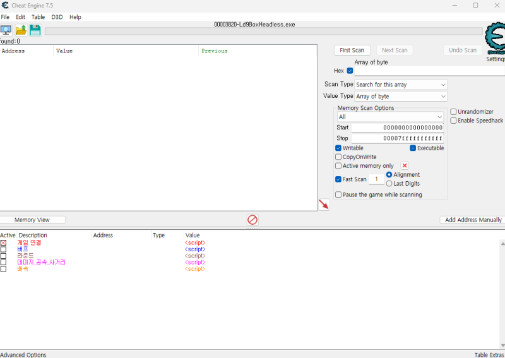
Task: Open the Scan Type dropdown
Action: (400, 85)
